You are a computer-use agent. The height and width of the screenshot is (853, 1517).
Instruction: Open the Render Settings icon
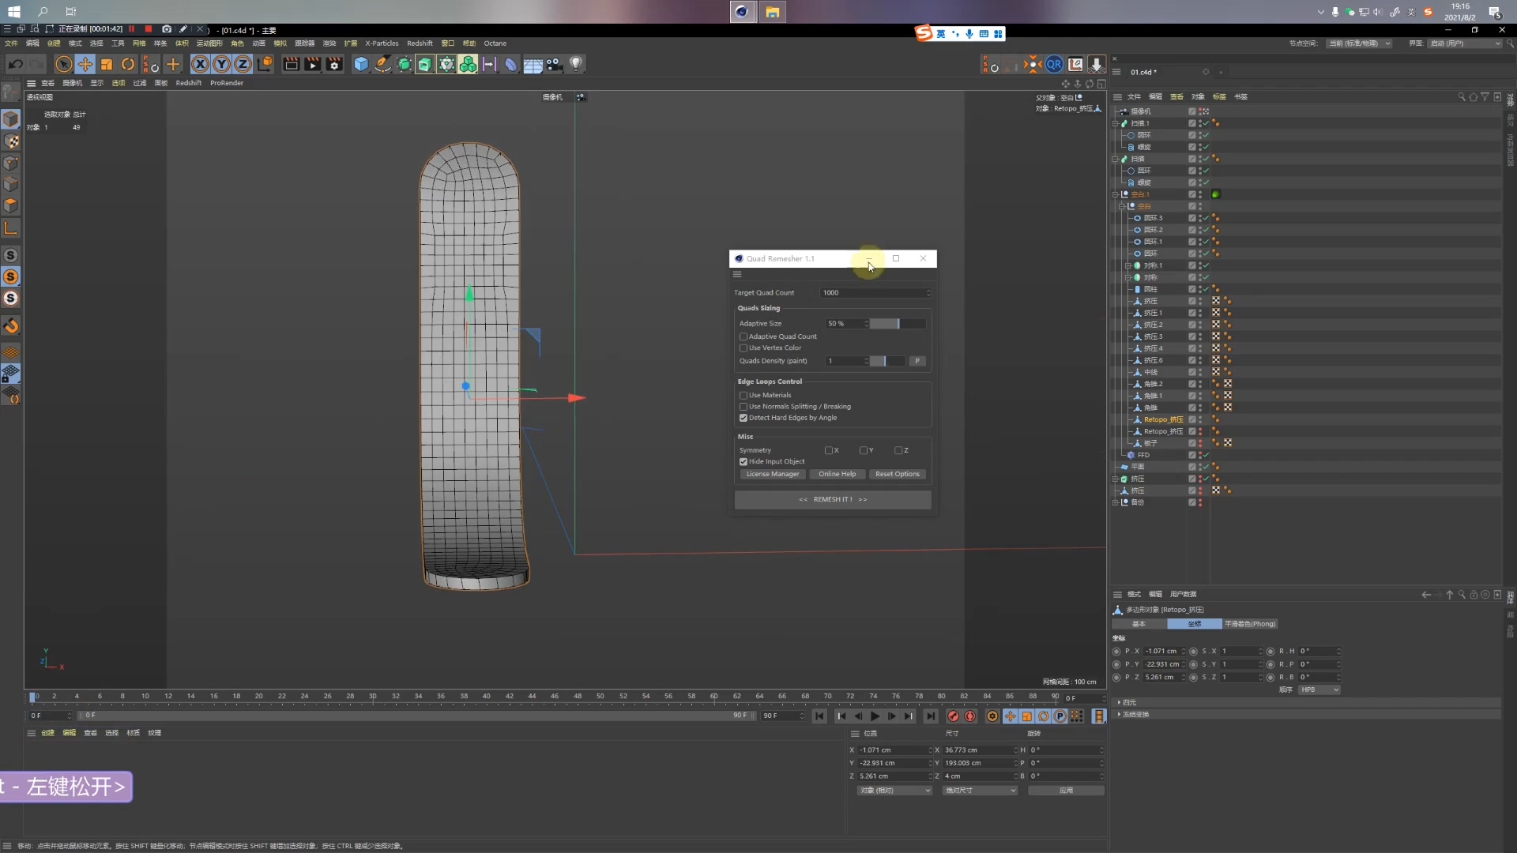point(334,65)
